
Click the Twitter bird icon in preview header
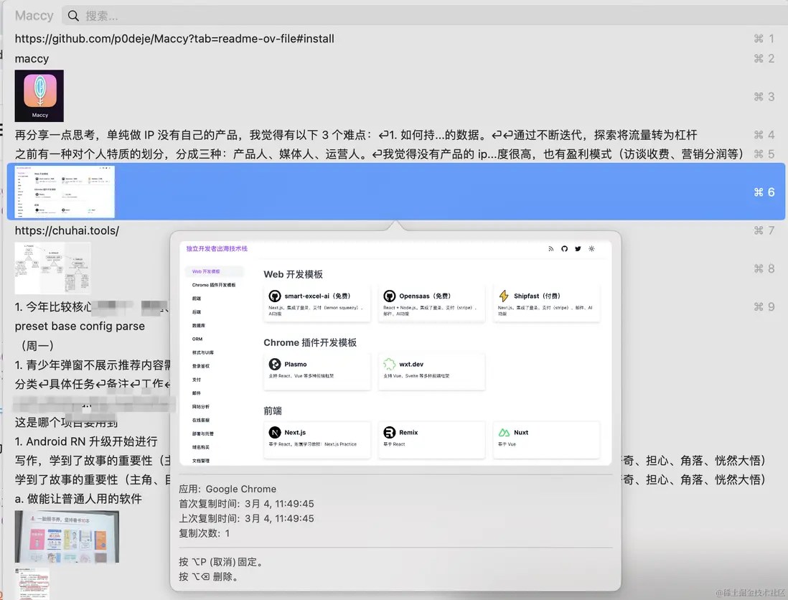point(578,249)
